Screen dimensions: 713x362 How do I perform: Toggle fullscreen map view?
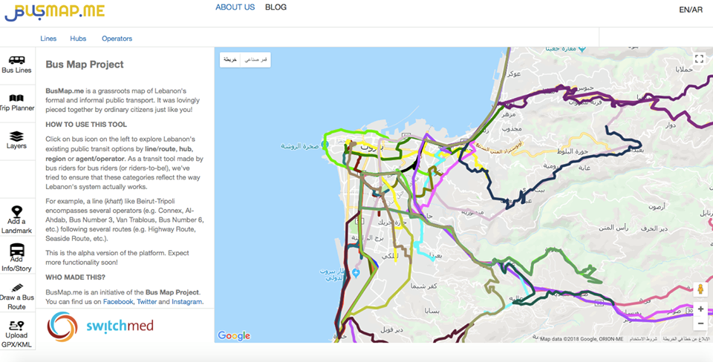(698, 59)
